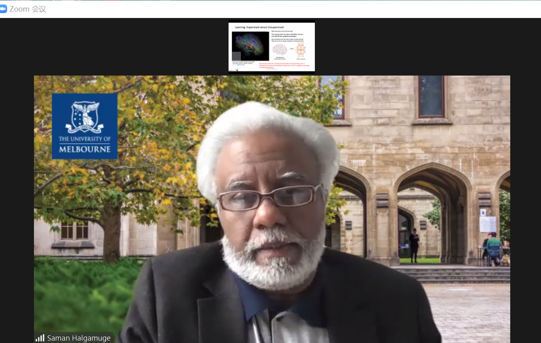The image size is (541, 343).
Task: Click the "Zoom 会议" window title text
Action: pyautogui.click(x=28, y=9)
